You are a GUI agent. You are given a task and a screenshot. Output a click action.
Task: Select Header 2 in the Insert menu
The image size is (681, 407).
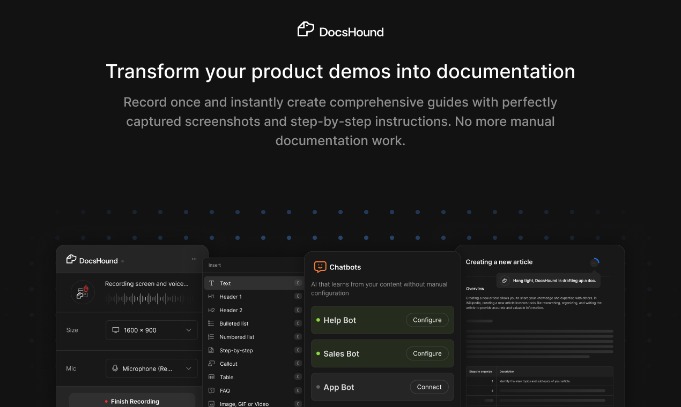tap(254, 310)
